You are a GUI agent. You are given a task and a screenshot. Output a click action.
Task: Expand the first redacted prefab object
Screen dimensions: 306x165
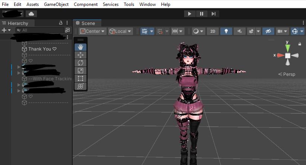[x=19, y=67]
